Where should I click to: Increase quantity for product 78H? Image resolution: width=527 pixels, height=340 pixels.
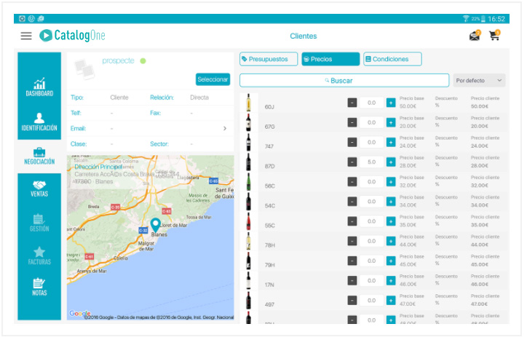pyautogui.click(x=391, y=241)
